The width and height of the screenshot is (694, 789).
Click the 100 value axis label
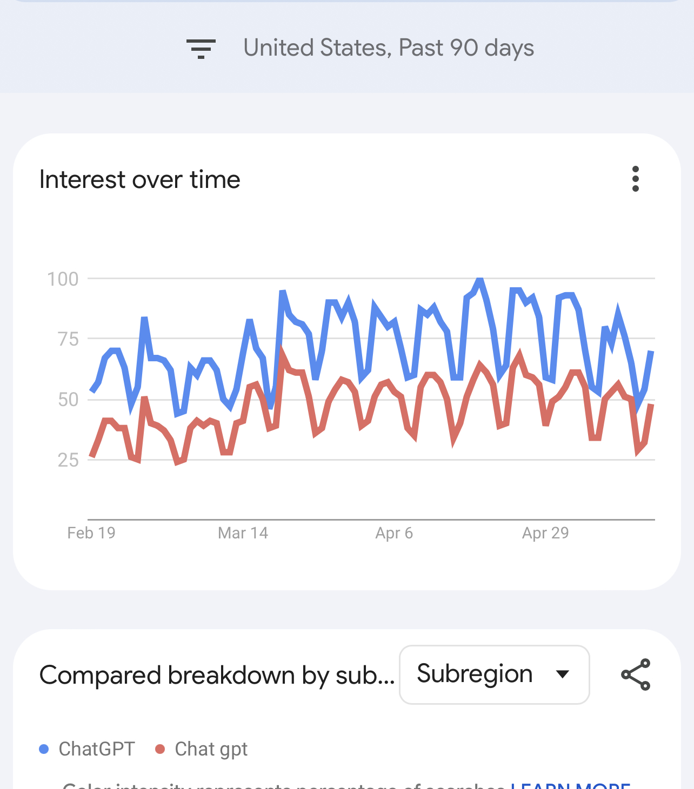coord(63,279)
